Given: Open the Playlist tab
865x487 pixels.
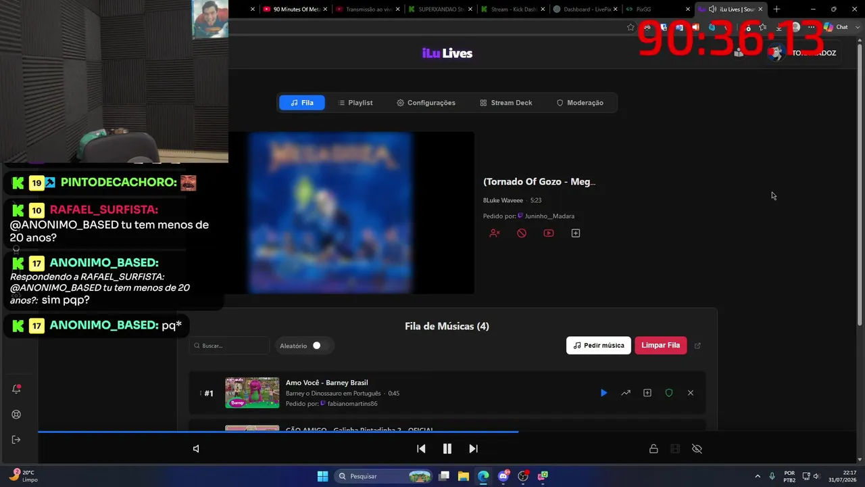Looking at the screenshot, I should (x=355, y=103).
